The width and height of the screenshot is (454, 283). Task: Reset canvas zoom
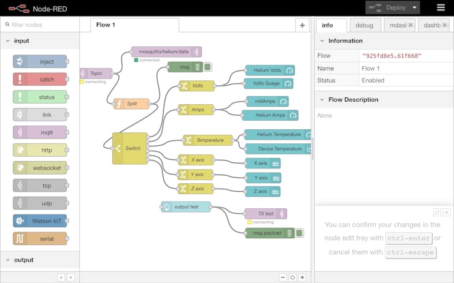[293, 277]
